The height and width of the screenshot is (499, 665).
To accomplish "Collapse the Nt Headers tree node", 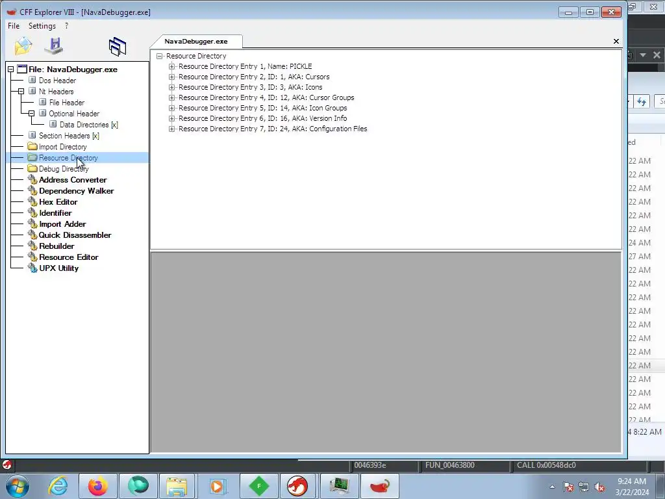I will pos(21,91).
